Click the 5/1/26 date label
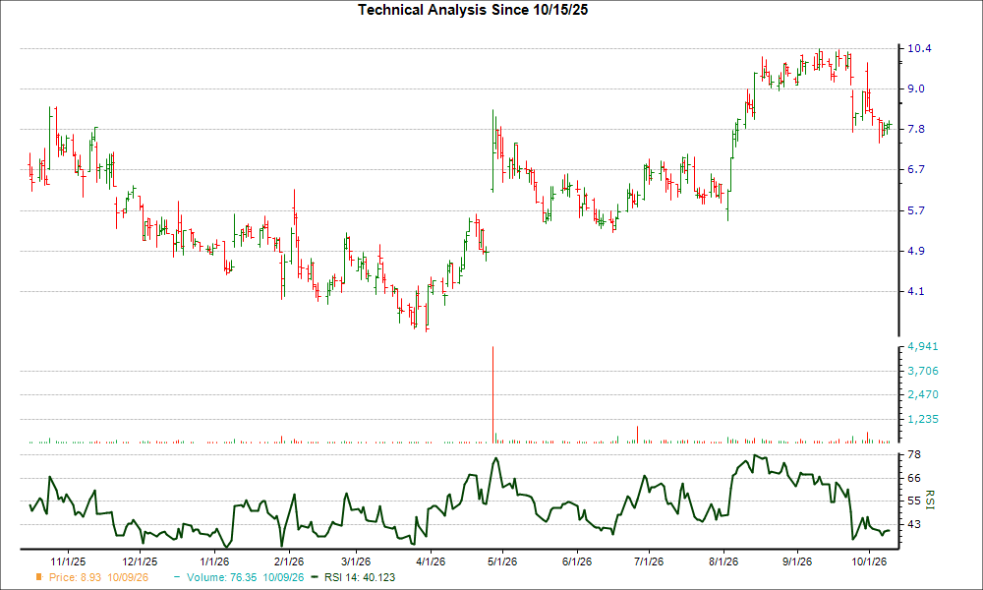Image resolution: width=983 pixels, height=590 pixels. 502,561
